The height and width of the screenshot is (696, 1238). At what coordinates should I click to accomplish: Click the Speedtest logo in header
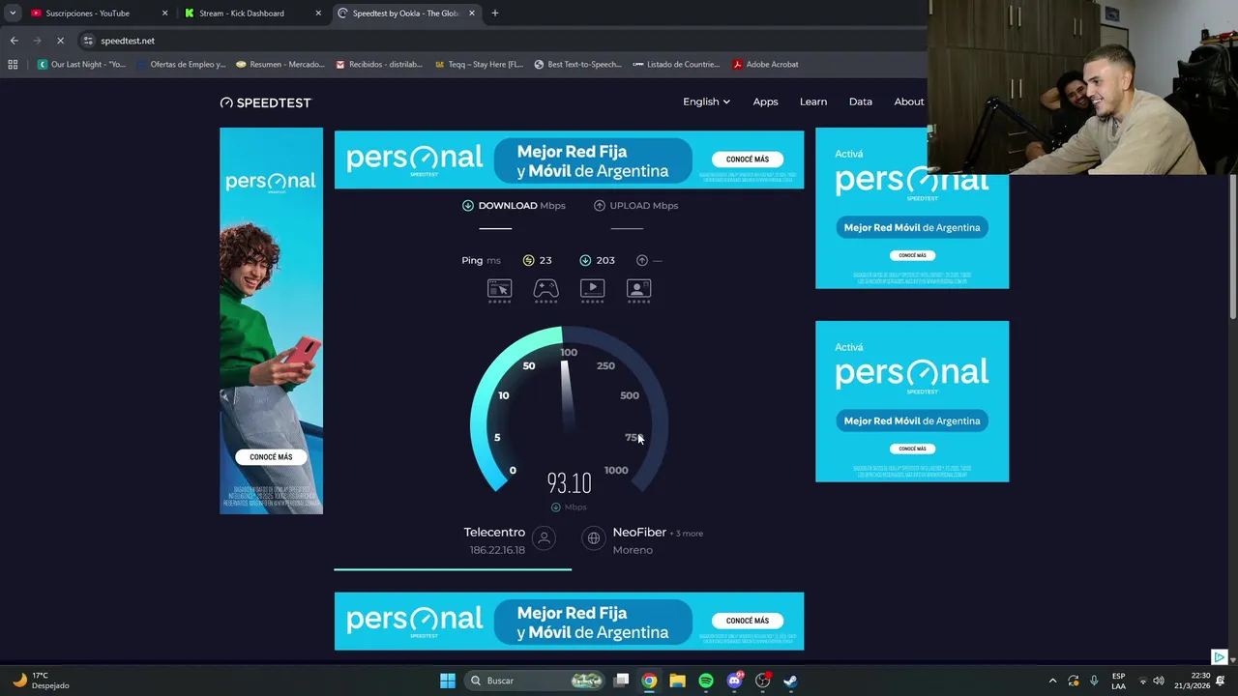tap(266, 102)
